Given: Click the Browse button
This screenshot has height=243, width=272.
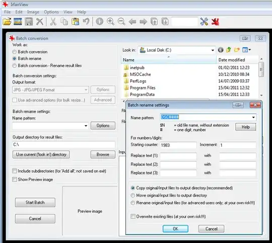Looking at the screenshot, I should point(103,155).
